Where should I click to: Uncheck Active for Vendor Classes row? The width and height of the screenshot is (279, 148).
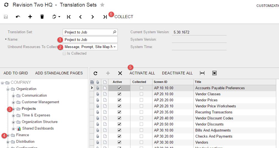tap(119, 94)
